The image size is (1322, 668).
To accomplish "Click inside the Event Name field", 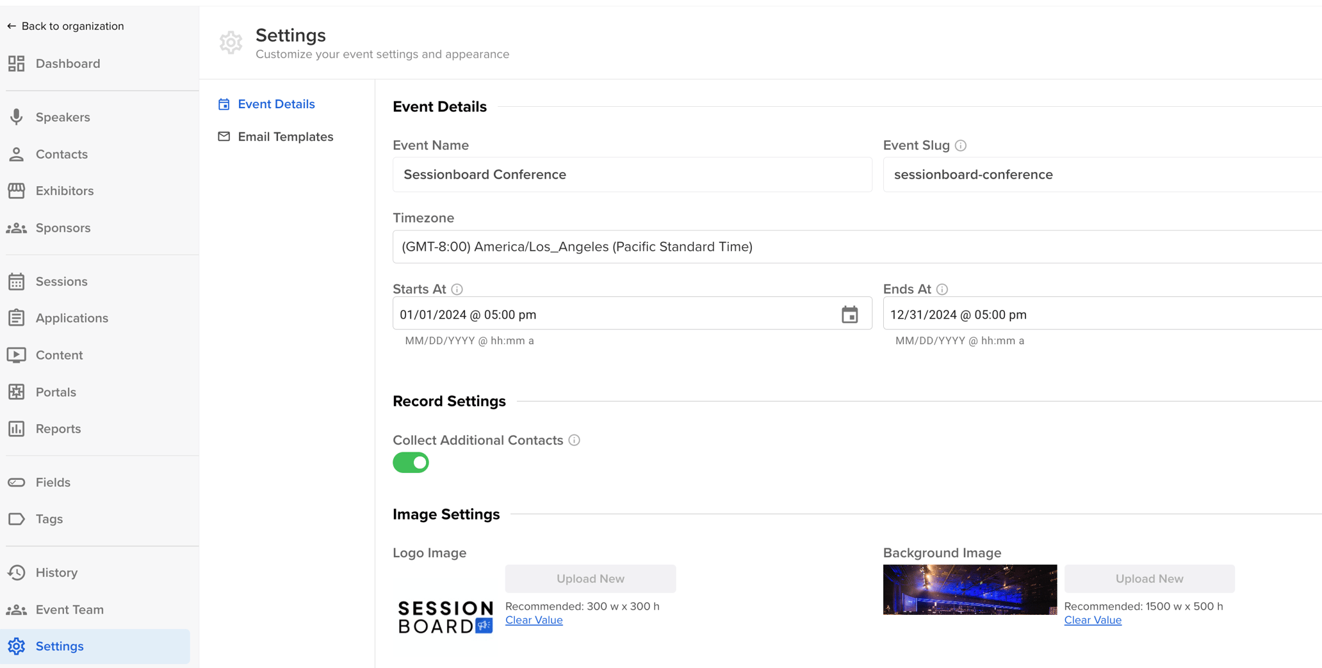I will pyautogui.click(x=632, y=174).
